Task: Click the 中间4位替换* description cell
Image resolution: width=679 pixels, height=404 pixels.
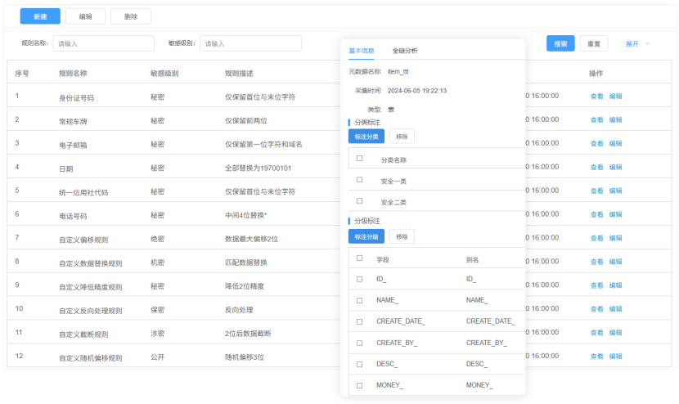Action: pyautogui.click(x=246, y=215)
